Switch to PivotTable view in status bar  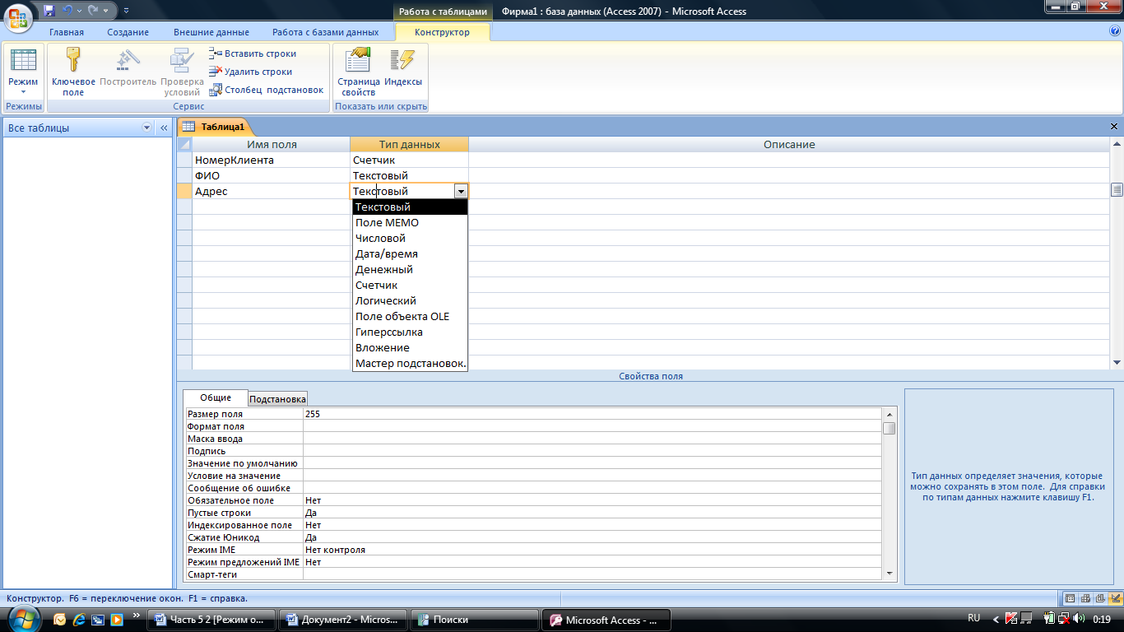tap(1085, 598)
